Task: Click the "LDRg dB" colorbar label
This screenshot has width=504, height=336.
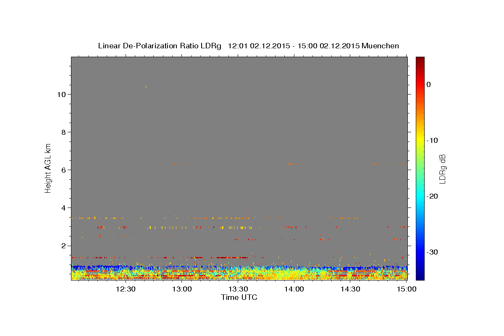Action: [x=442, y=169]
